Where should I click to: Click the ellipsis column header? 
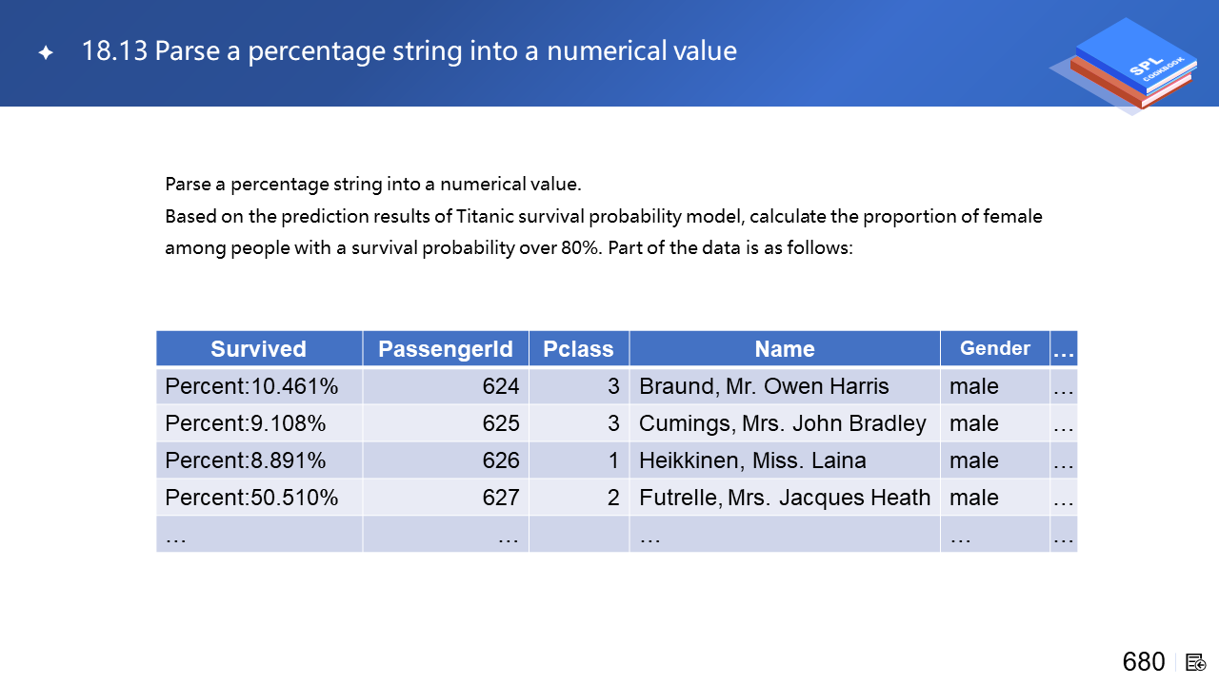[1063, 349]
